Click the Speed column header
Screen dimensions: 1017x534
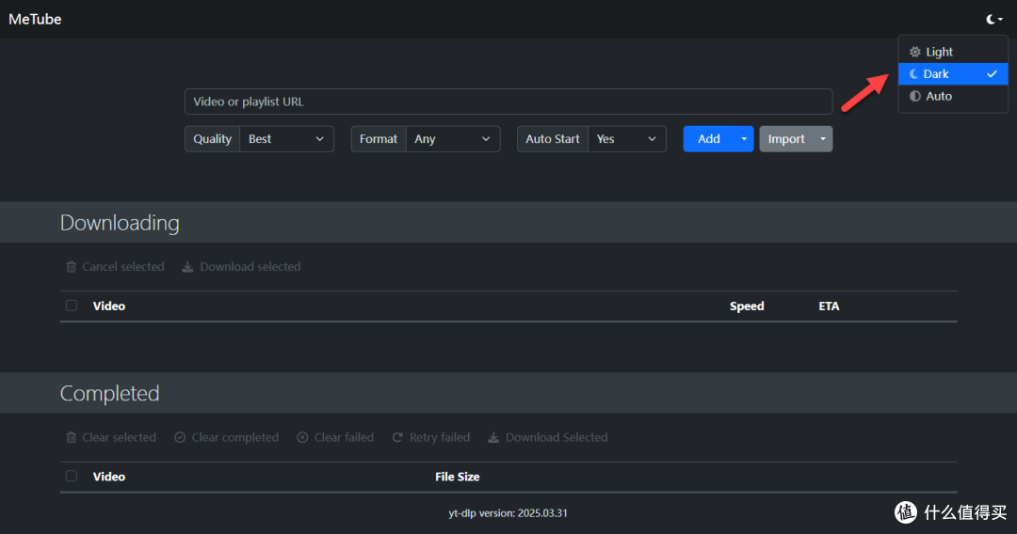click(x=747, y=306)
